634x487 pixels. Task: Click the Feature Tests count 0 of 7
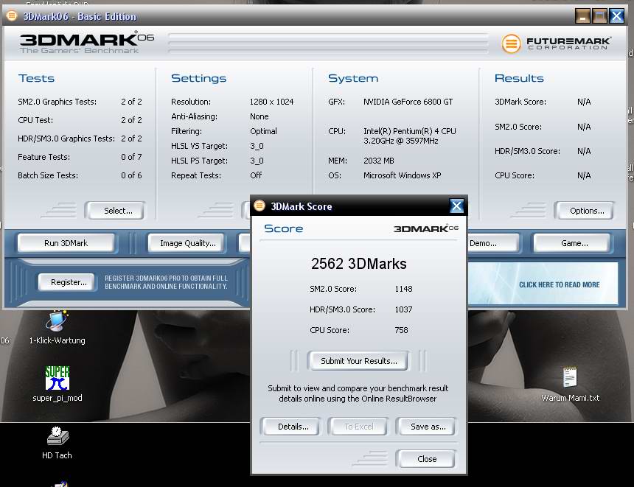coord(131,157)
